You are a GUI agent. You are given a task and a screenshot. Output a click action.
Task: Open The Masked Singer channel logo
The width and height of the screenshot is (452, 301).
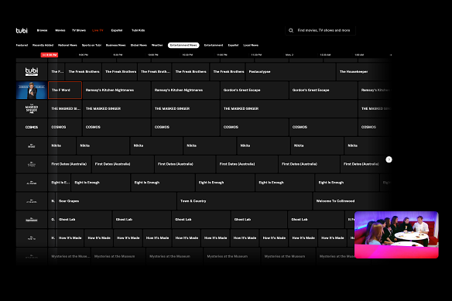(32, 108)
